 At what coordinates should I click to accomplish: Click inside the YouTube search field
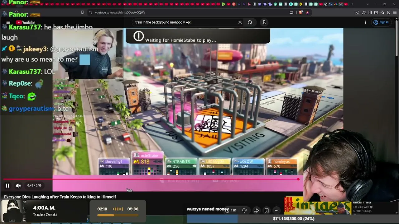tap(184, 22)
